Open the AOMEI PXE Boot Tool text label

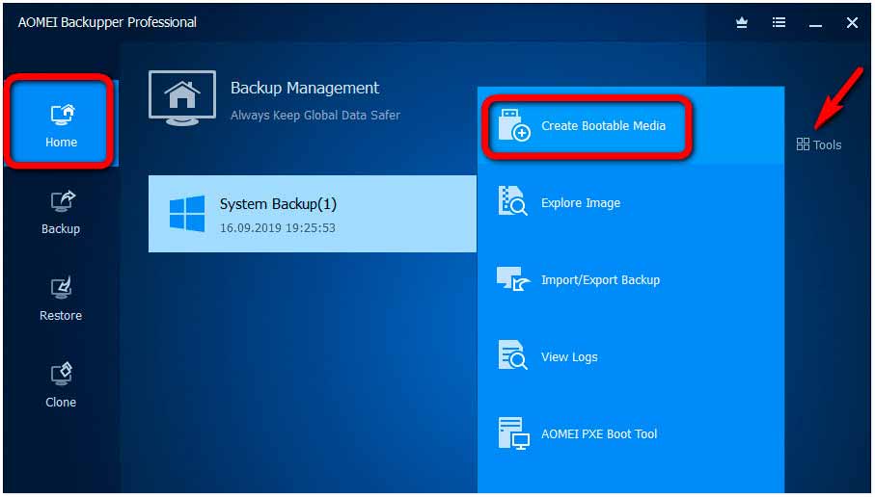(599, 433)
